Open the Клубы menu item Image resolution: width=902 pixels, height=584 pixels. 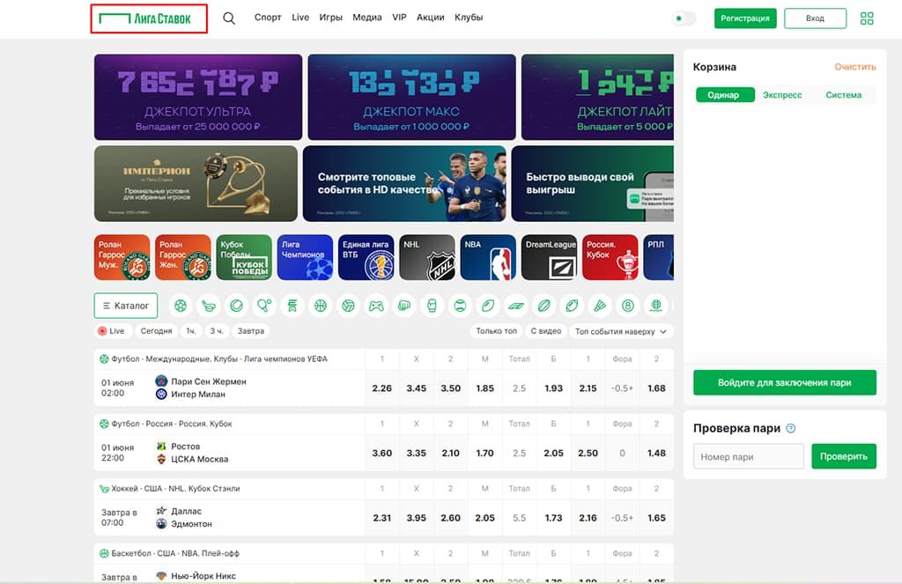(469, 18)
